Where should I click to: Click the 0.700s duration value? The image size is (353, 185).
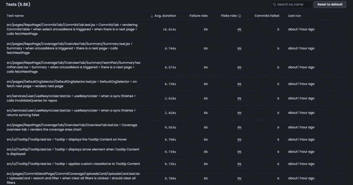point(170,178)
